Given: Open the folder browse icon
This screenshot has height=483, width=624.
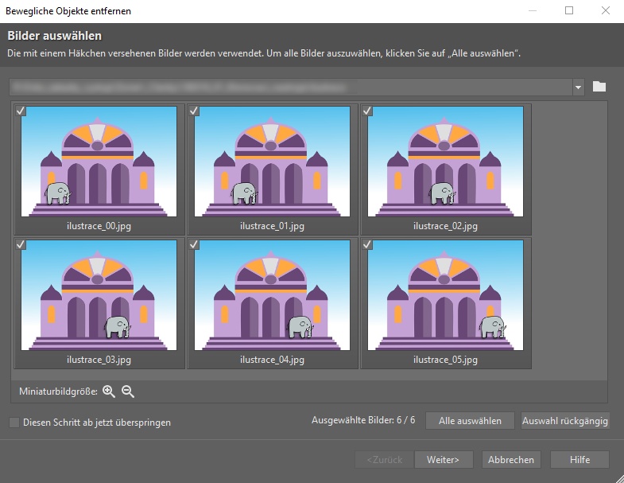Looking at the screenshot, I should pos(599,86).
